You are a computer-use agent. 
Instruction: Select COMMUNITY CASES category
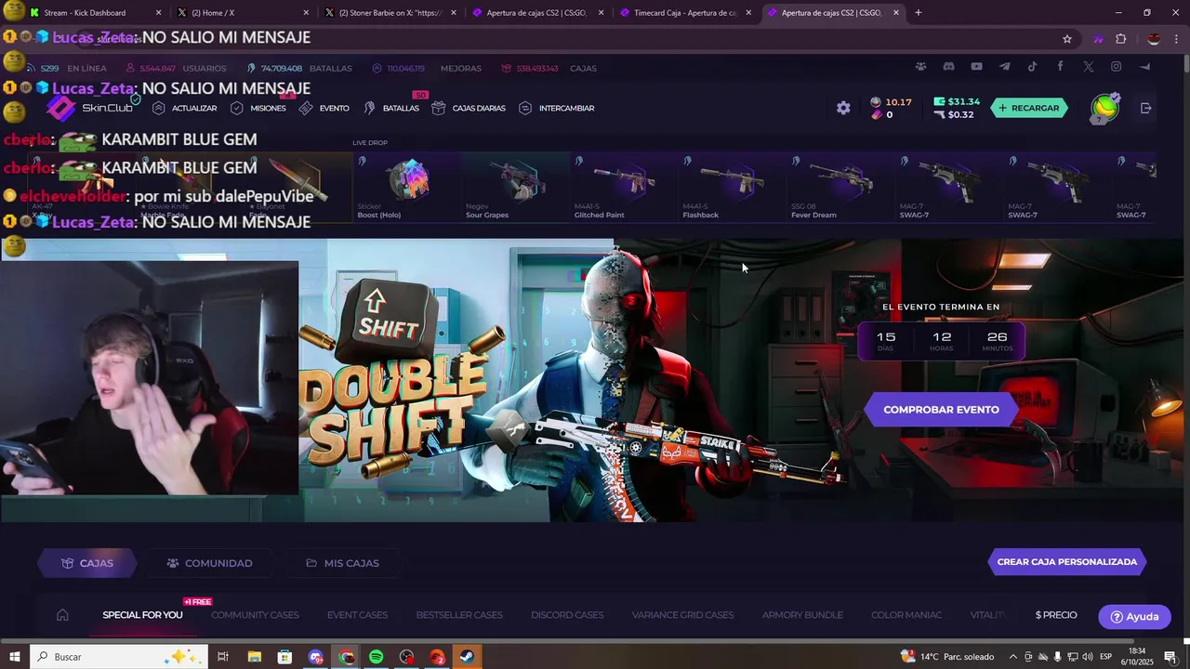point(255,615)
